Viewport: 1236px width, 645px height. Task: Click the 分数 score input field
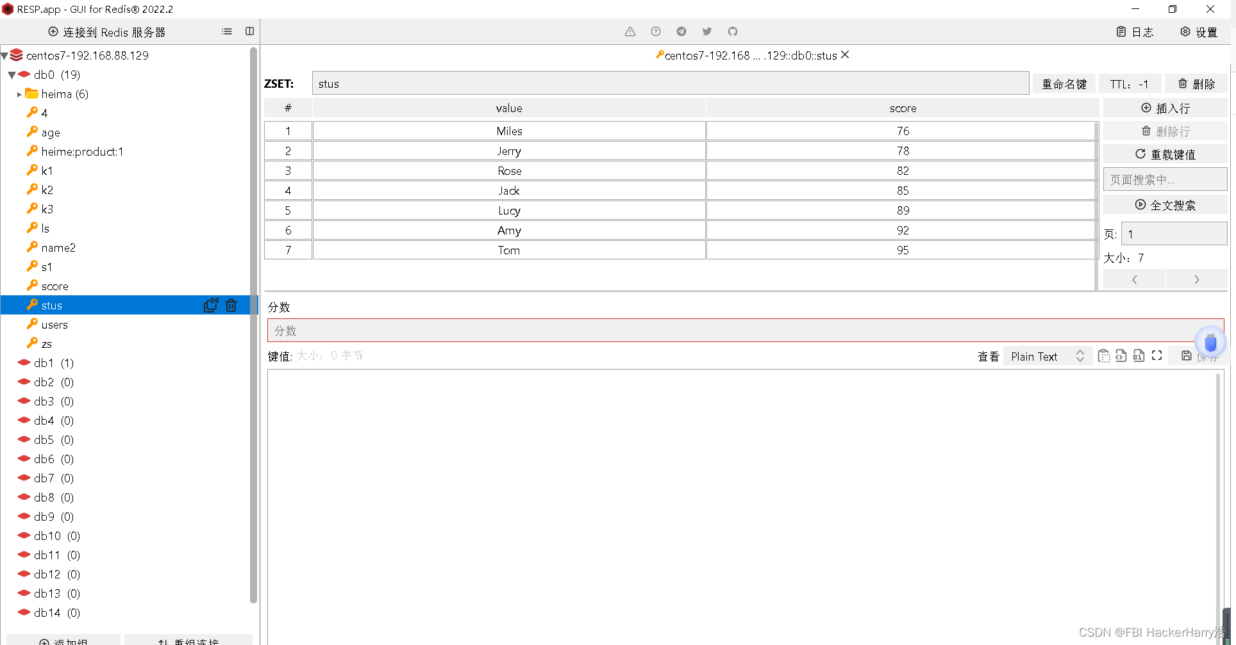pos(746,331)
